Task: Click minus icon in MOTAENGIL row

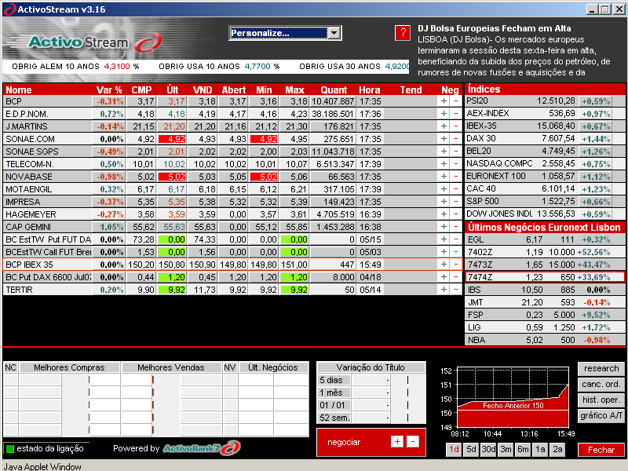Action: (456, 189)
